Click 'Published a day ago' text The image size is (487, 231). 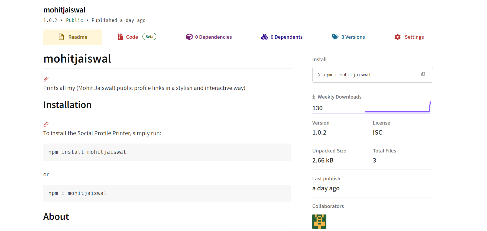118,20
